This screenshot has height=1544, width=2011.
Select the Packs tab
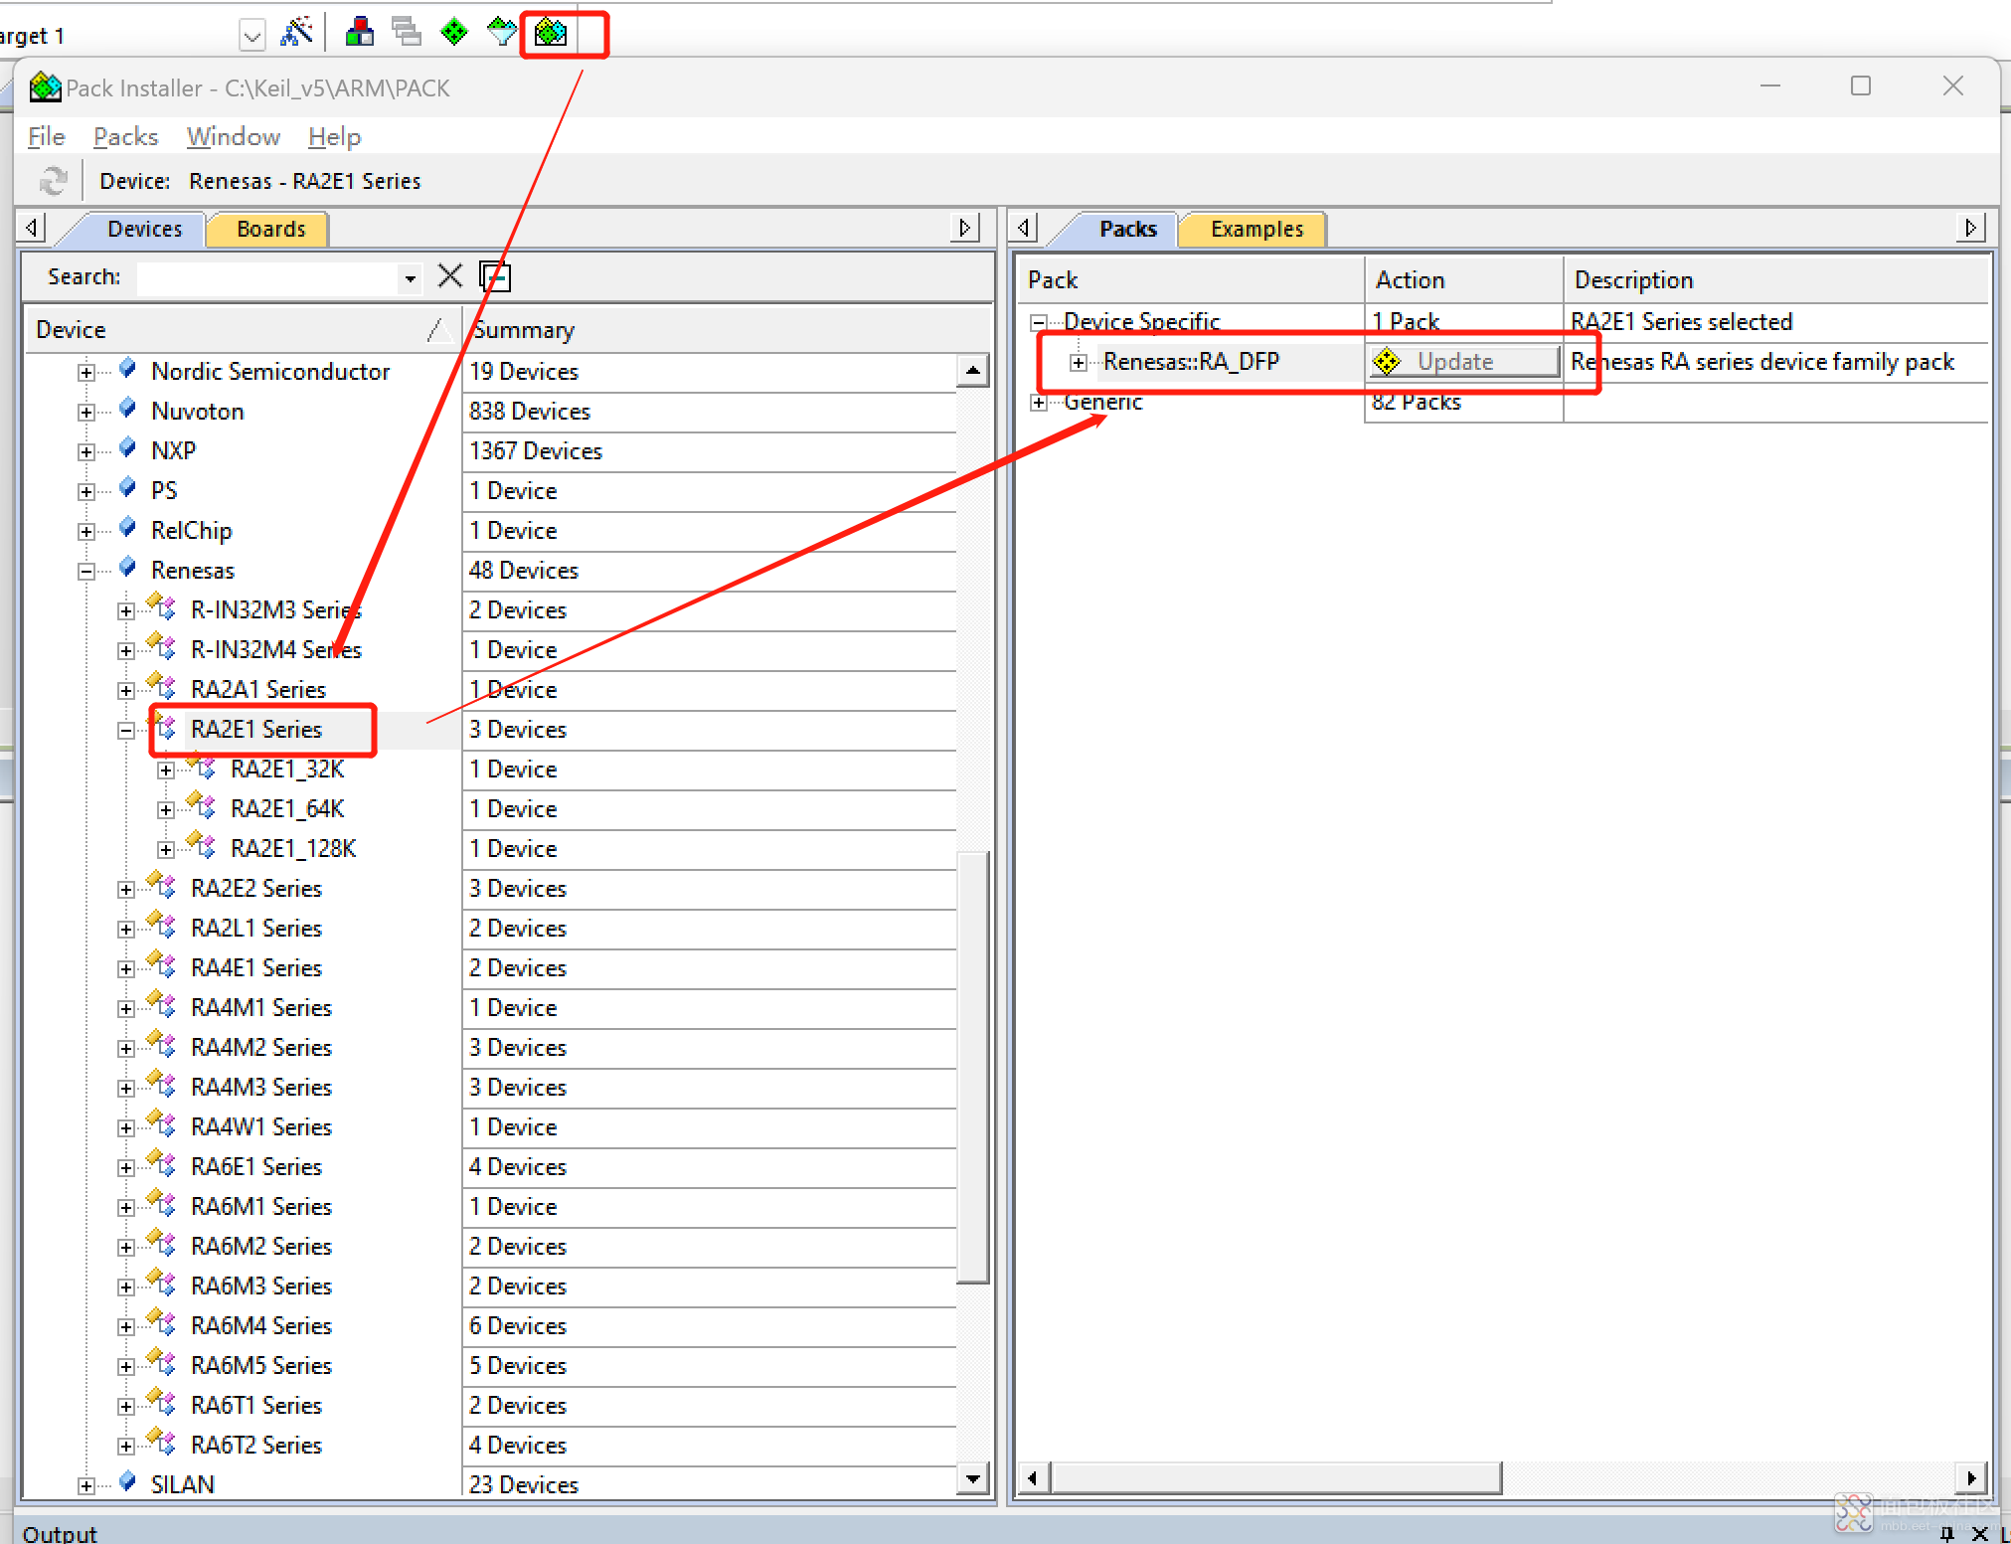tap(1127, 229)
